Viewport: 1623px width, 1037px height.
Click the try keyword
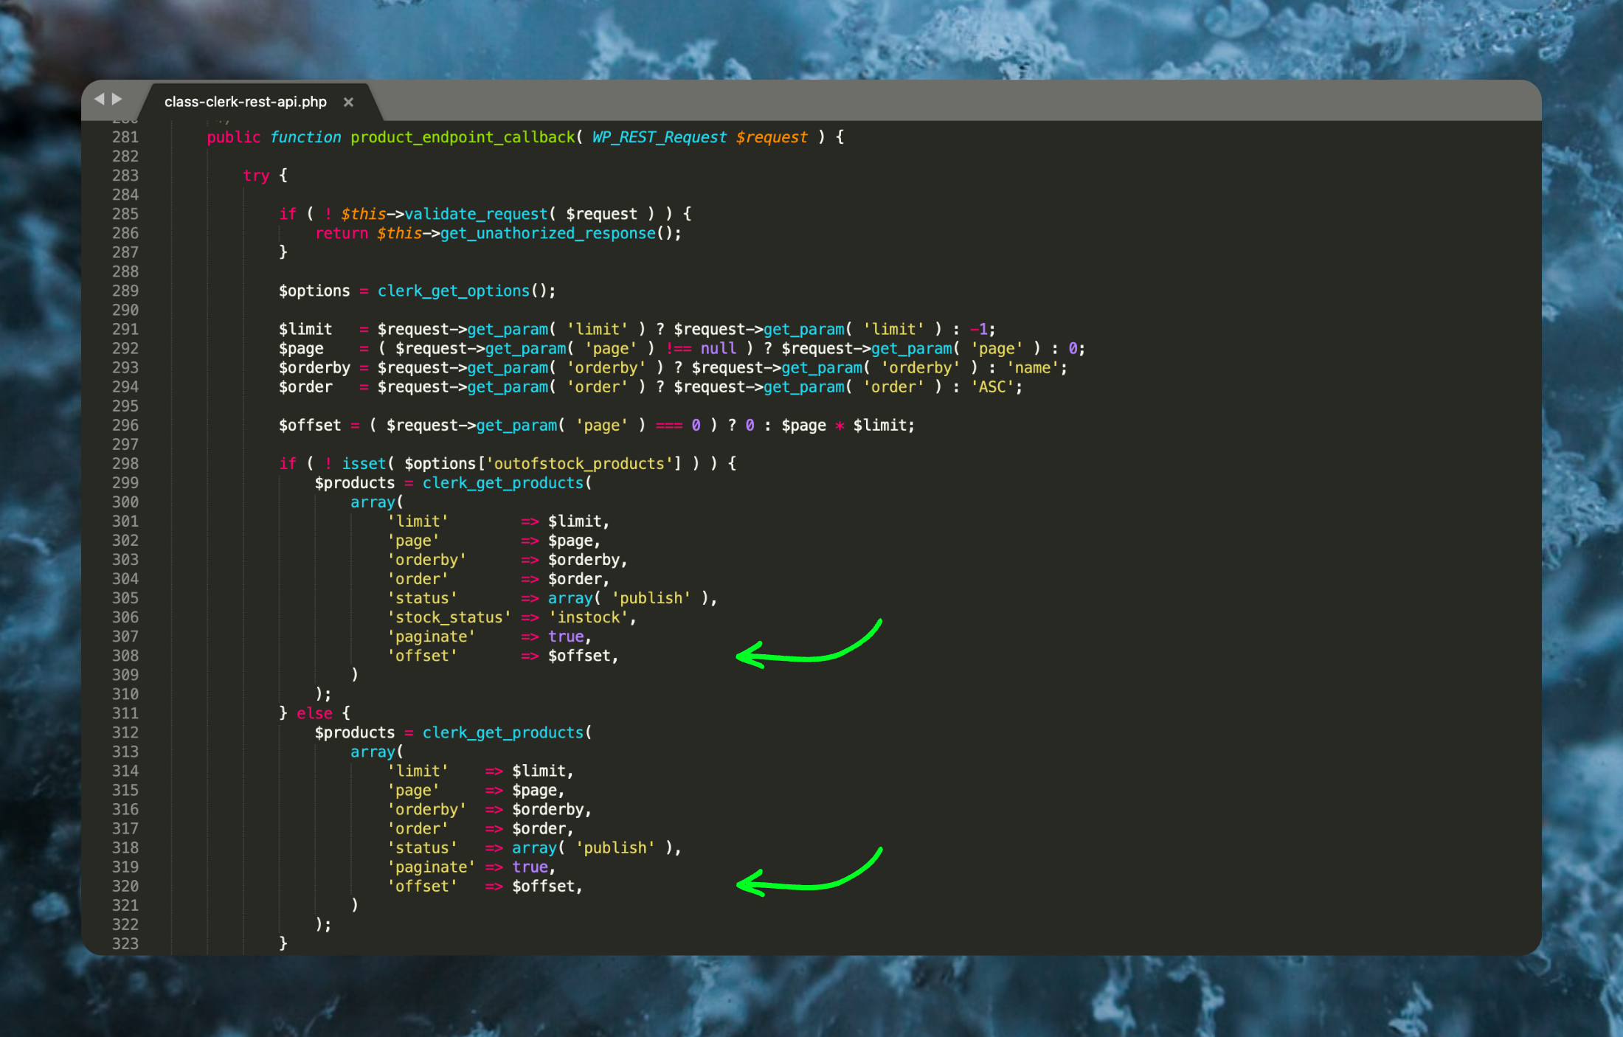tap(255, 176)
